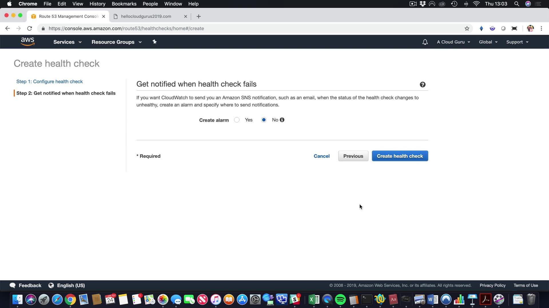Viewport: 549px width, 308px height.
Task: Click the Create health check button
Action: click(x=400, y=156)
